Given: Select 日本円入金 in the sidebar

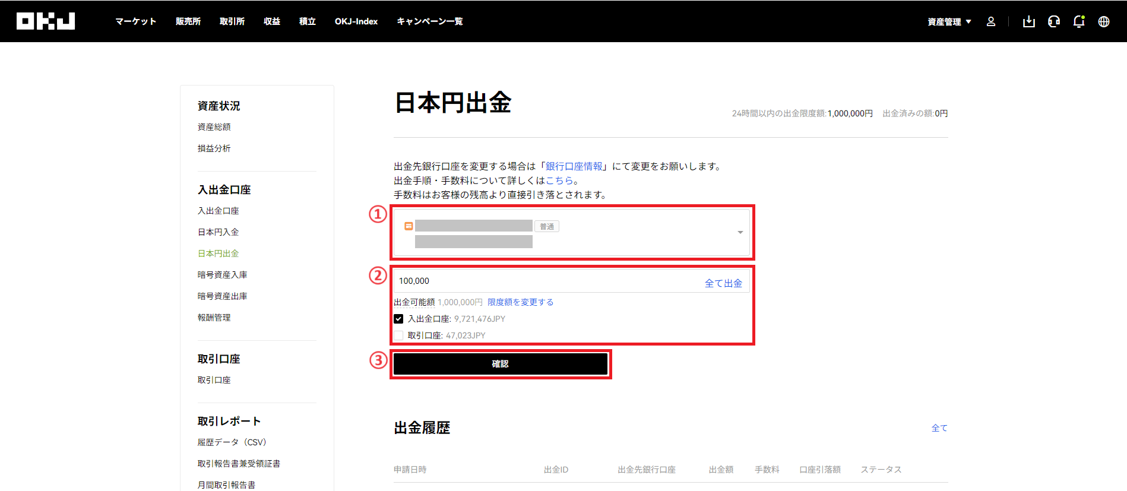Looking at the screenshot, I should pos(218,232).
